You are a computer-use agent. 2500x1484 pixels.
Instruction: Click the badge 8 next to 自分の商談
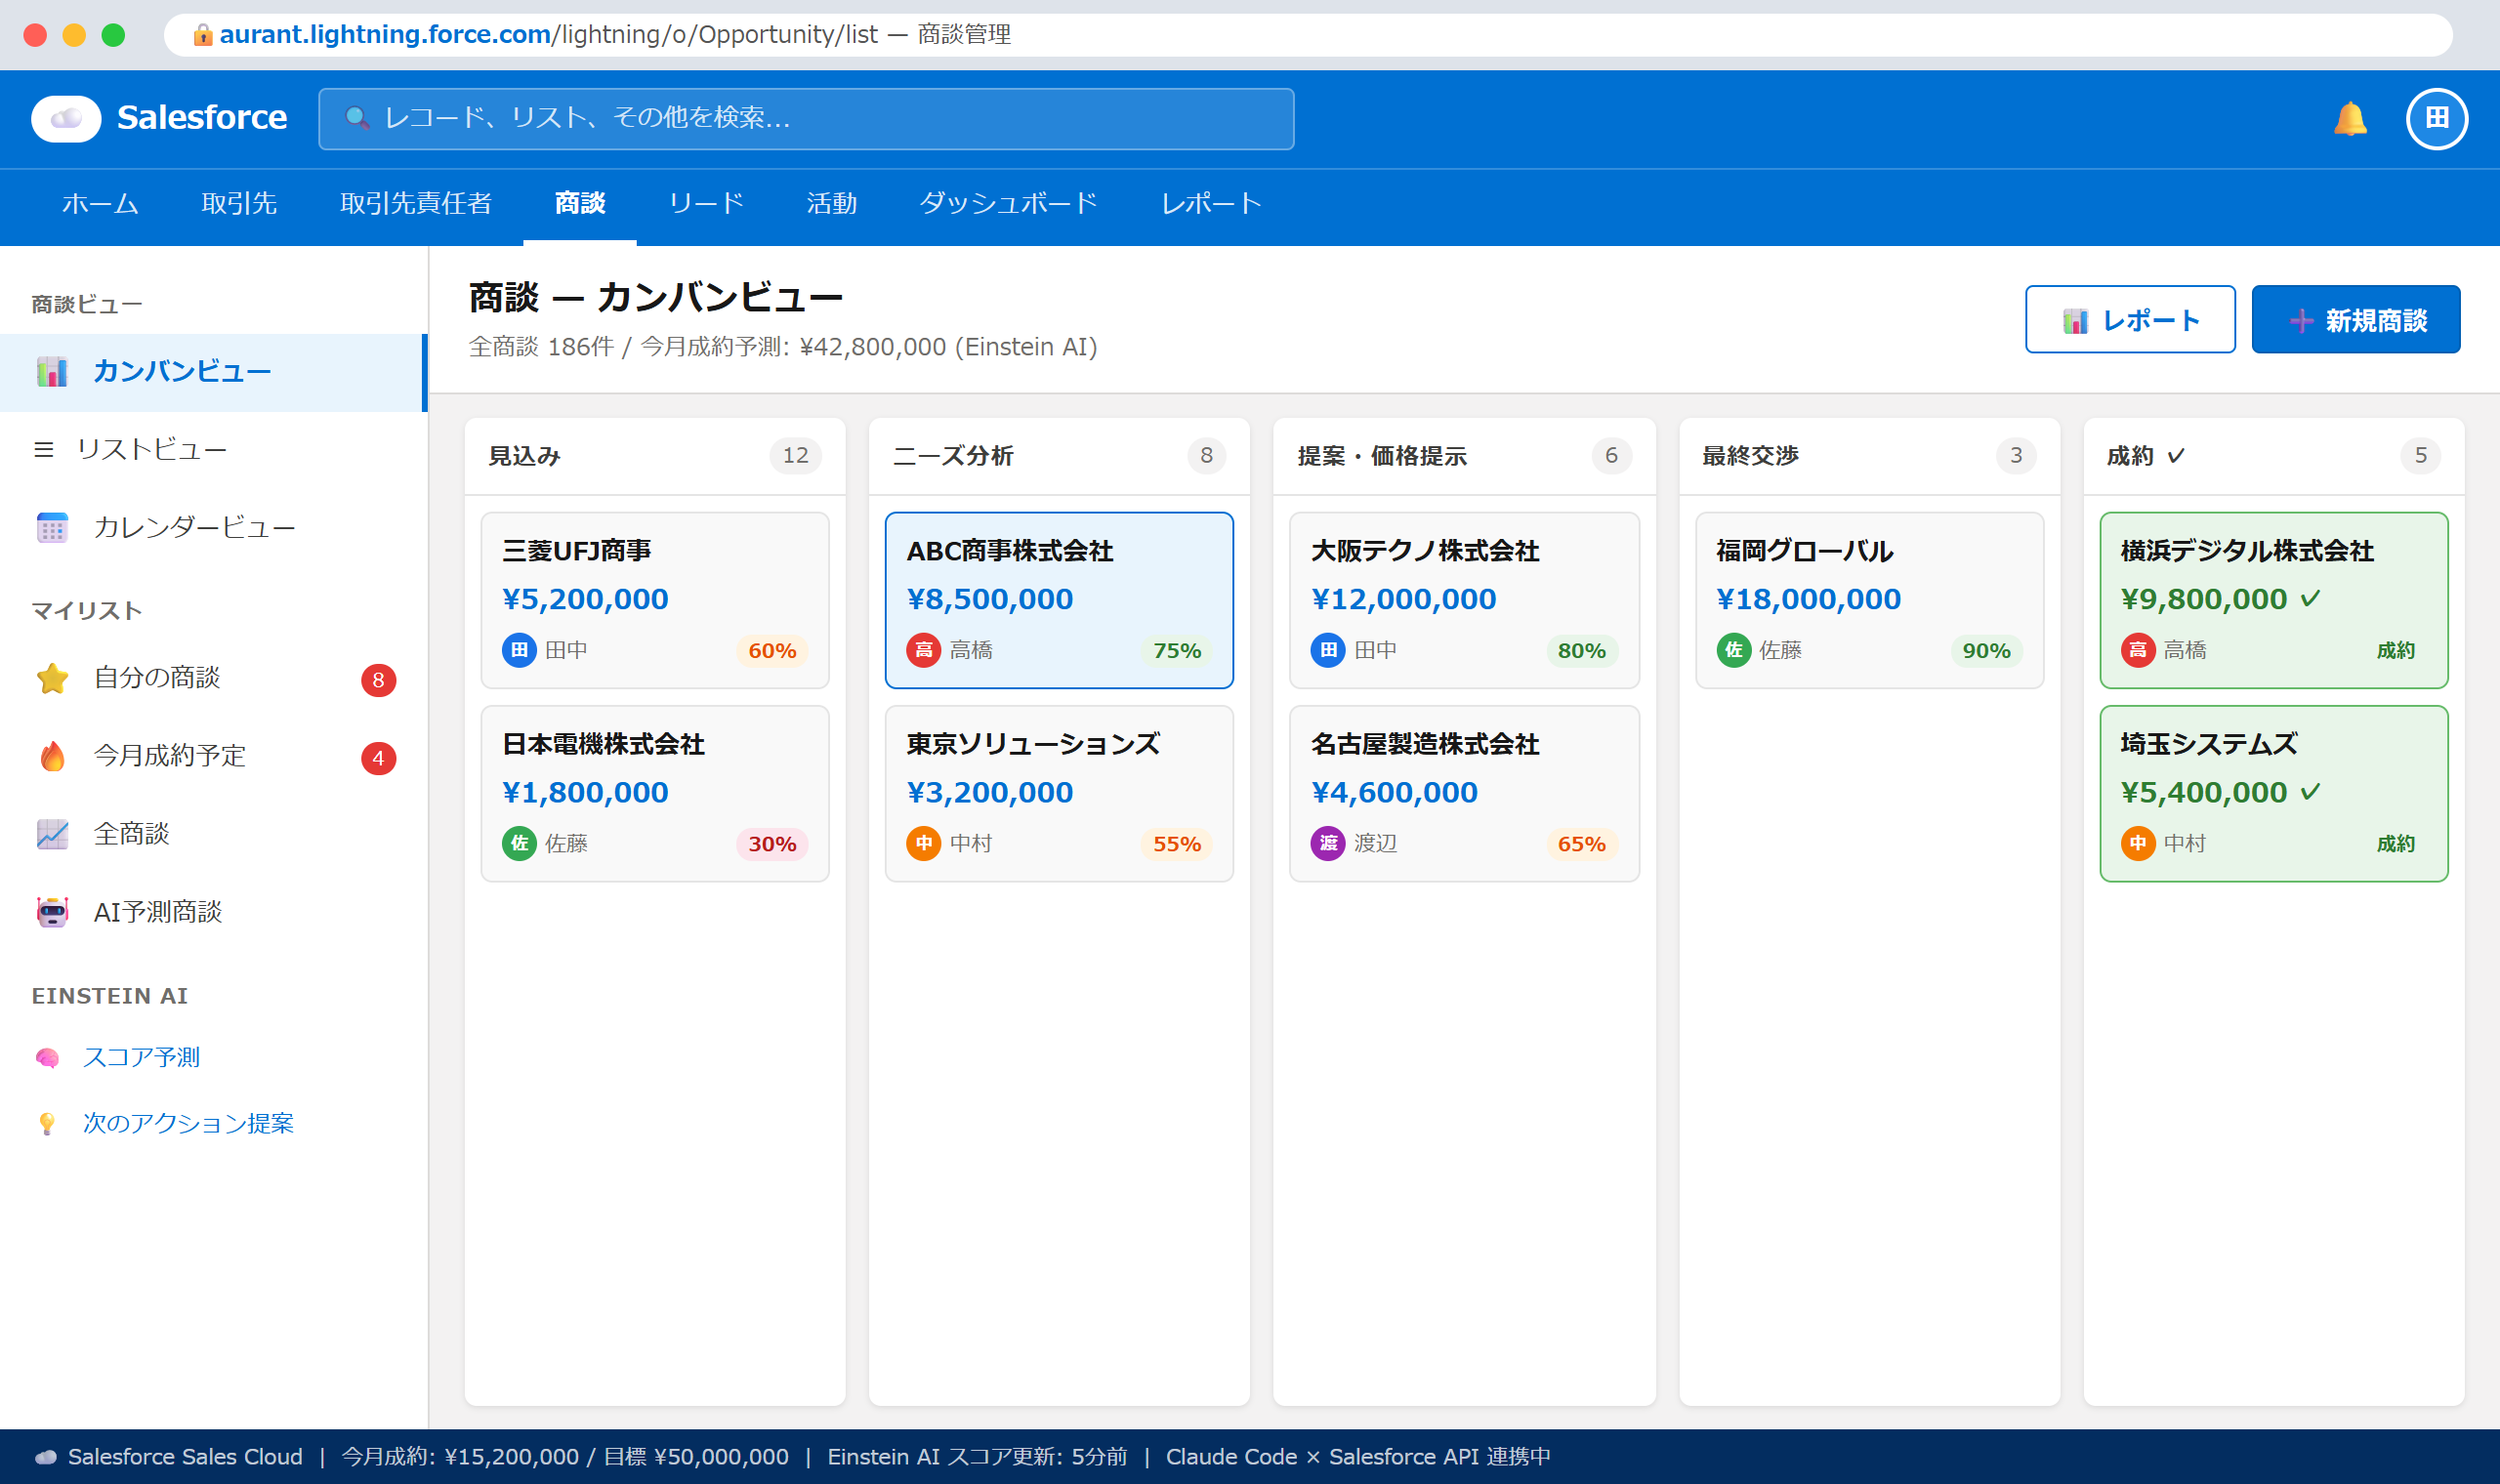[x=378, y=680]
